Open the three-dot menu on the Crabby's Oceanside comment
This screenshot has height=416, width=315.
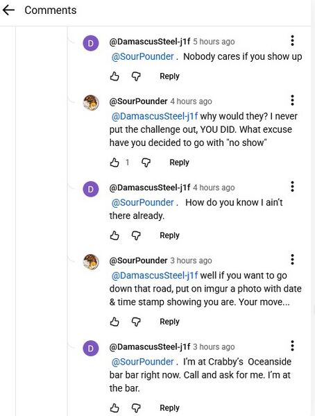pyautogui.click(x=292, y=346)
